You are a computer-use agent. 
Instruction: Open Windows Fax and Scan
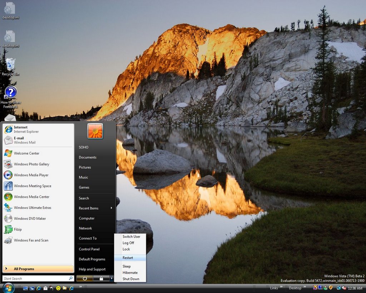point(39,240)
